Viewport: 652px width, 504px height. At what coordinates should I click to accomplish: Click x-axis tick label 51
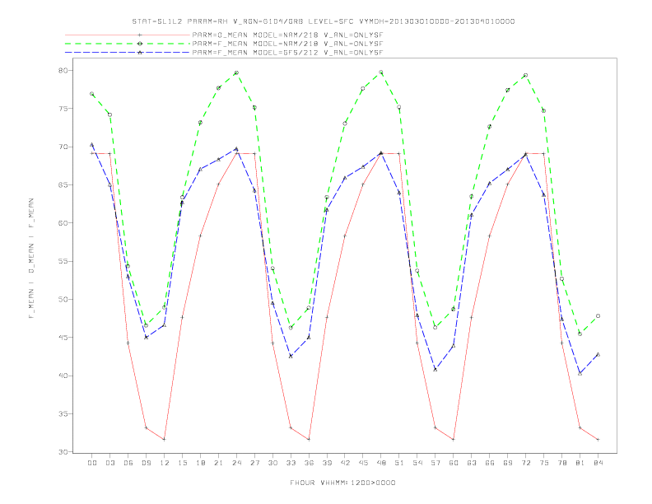coord(399,463)
